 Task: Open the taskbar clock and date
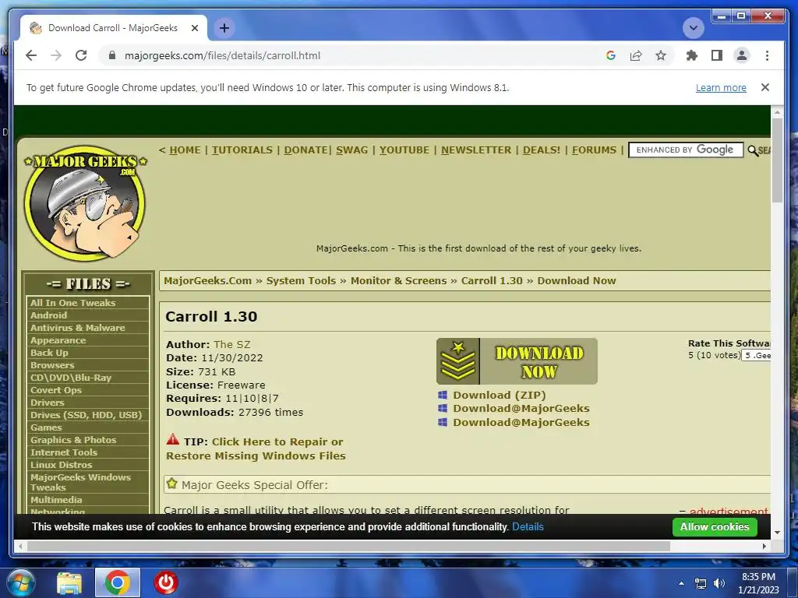click(x=758, y=583)
